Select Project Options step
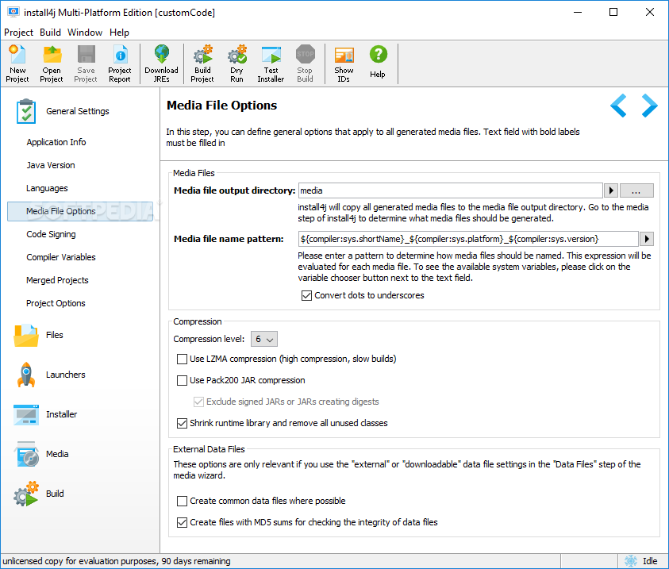Viewport: 669px width, 569px height. pos(56,304)
